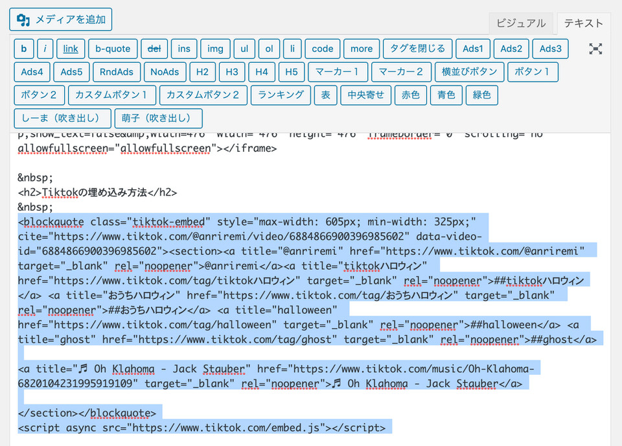The image size is (622, 446).
Task: Click the line starting 'rel="noopener">##おうちハロウィン</a>'
Action: (x=178, y=311)
